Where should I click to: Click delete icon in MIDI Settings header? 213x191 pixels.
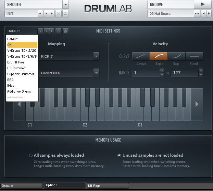[59, 31]
